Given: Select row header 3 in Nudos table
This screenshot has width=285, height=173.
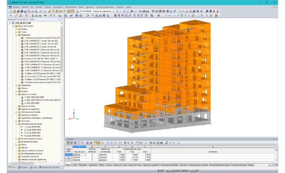Looking at the screenshot, I should click(x=68, y=160).
